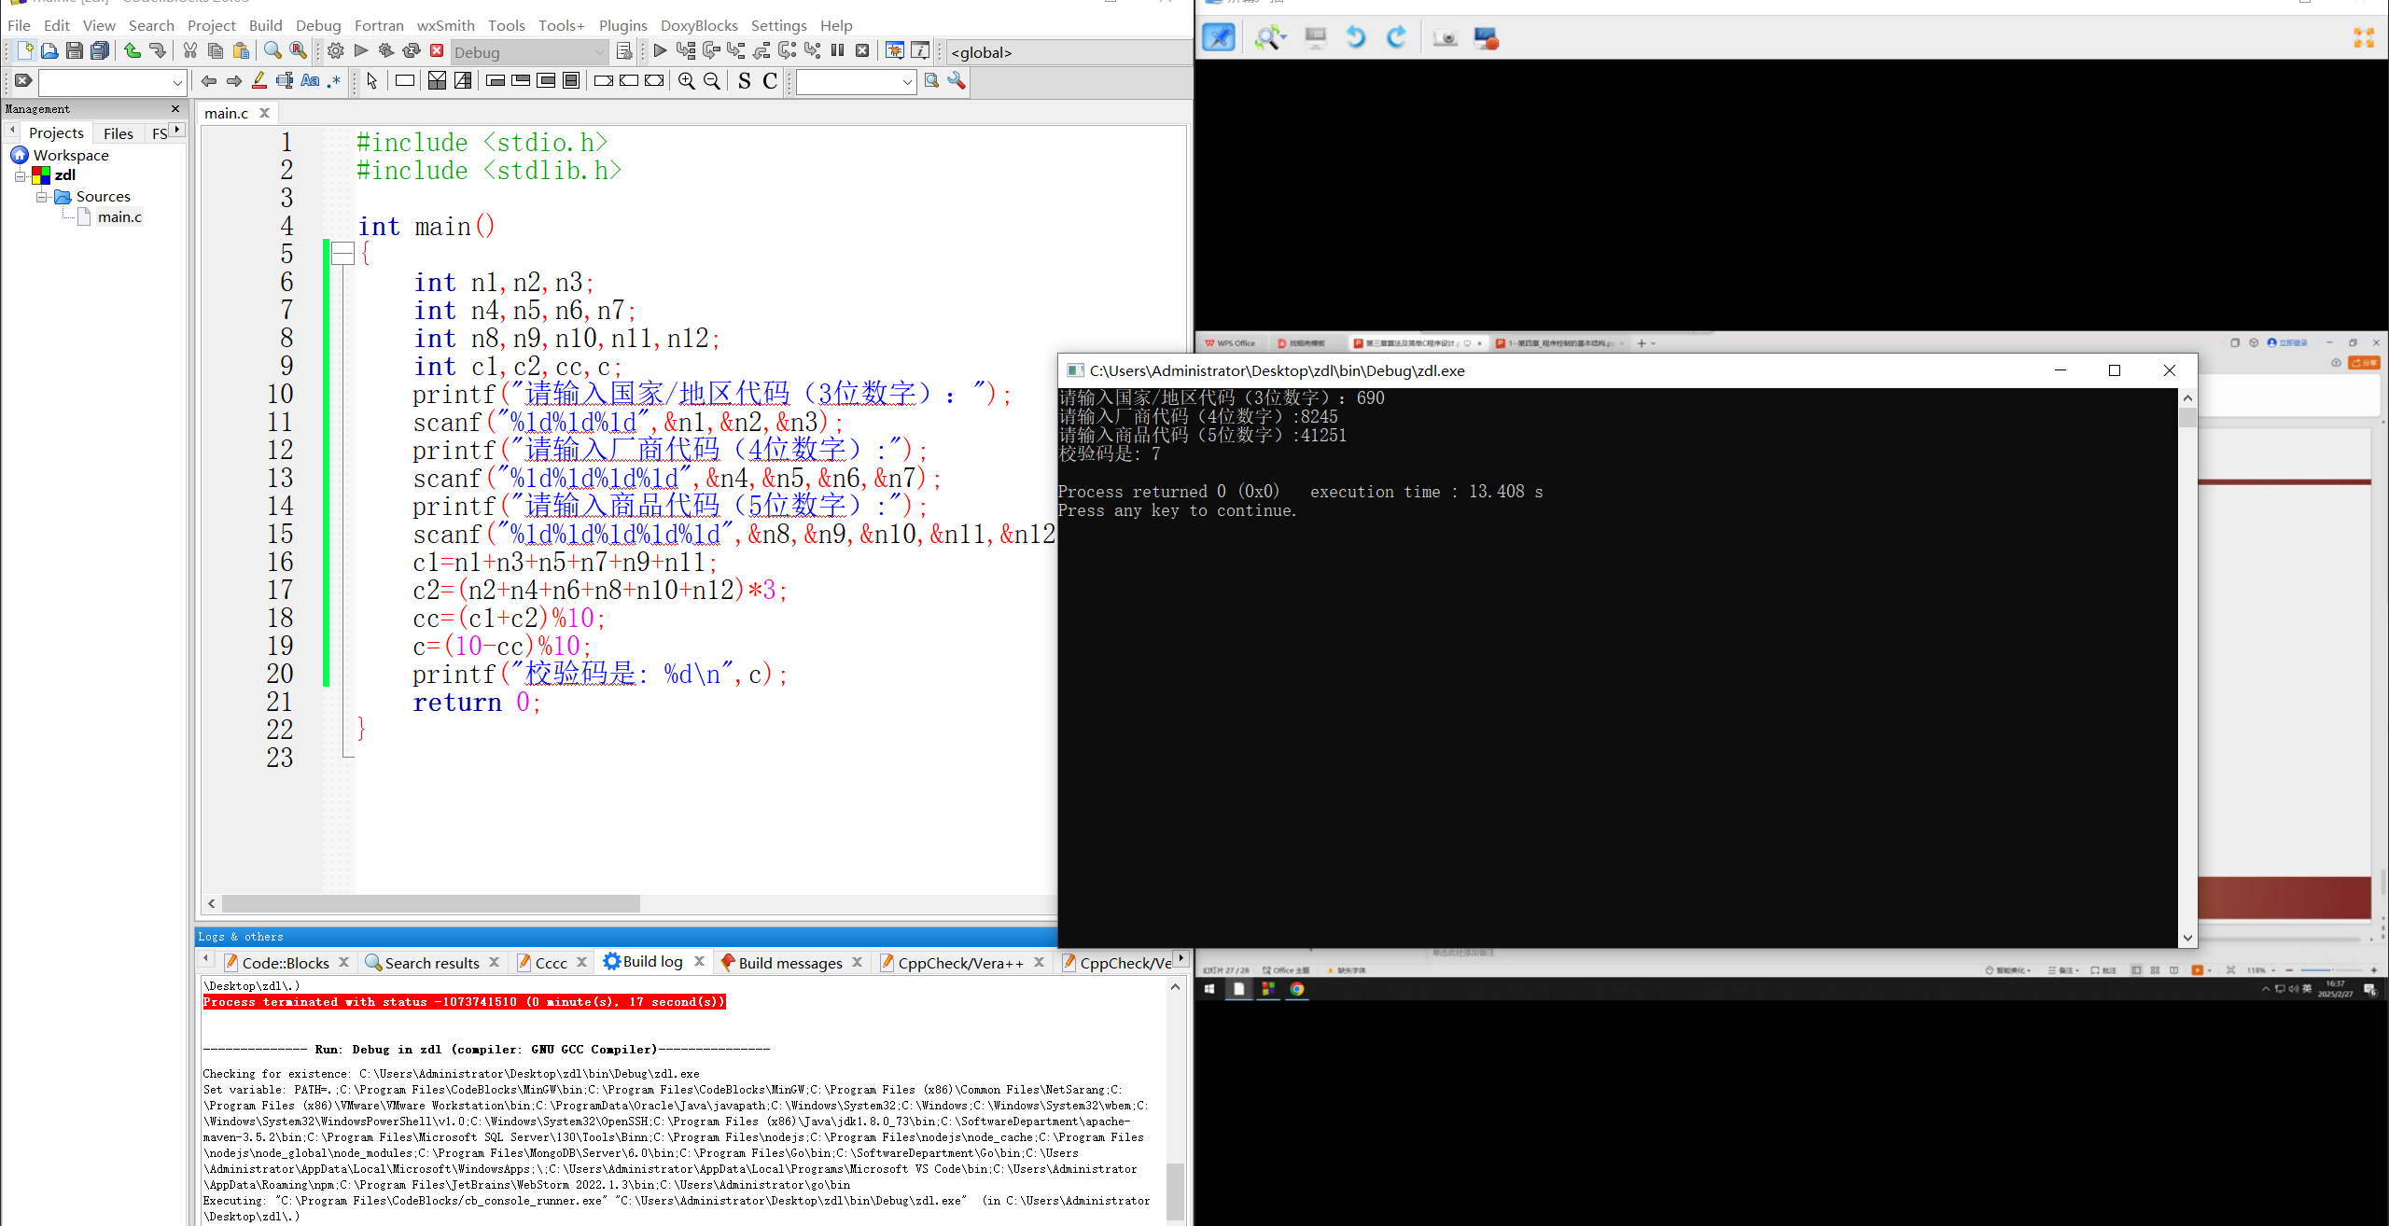Select the Code::Blocks log tab
The height and width of the screenshot is (1226, 2389).
pyautogui.click(x=286, y=963)
